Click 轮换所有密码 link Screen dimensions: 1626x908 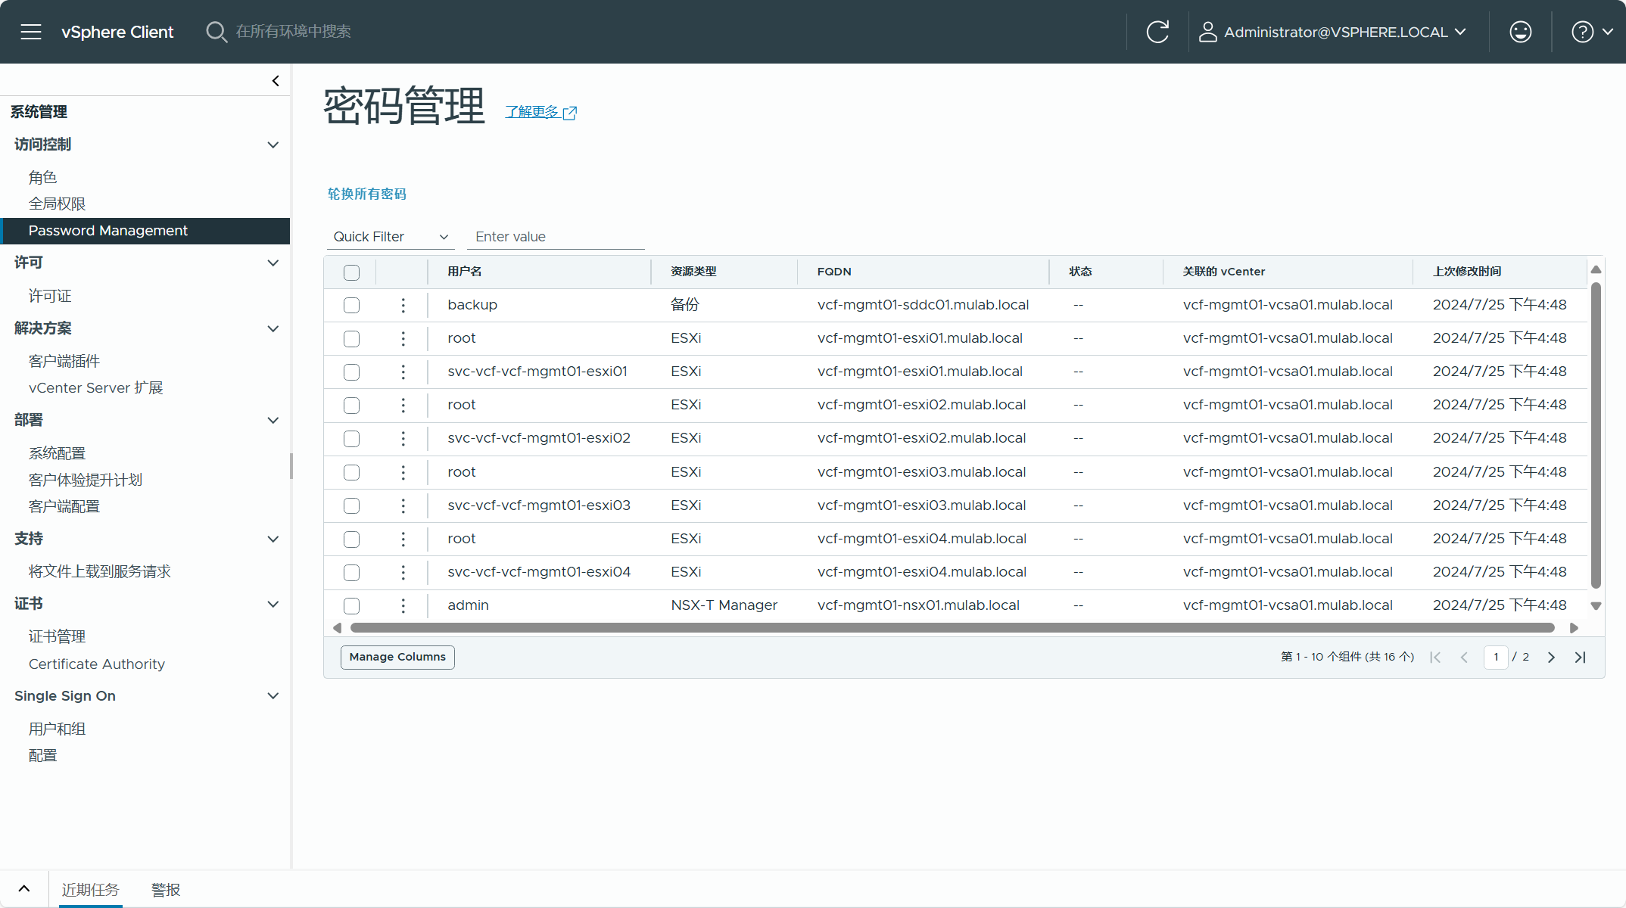367,194
